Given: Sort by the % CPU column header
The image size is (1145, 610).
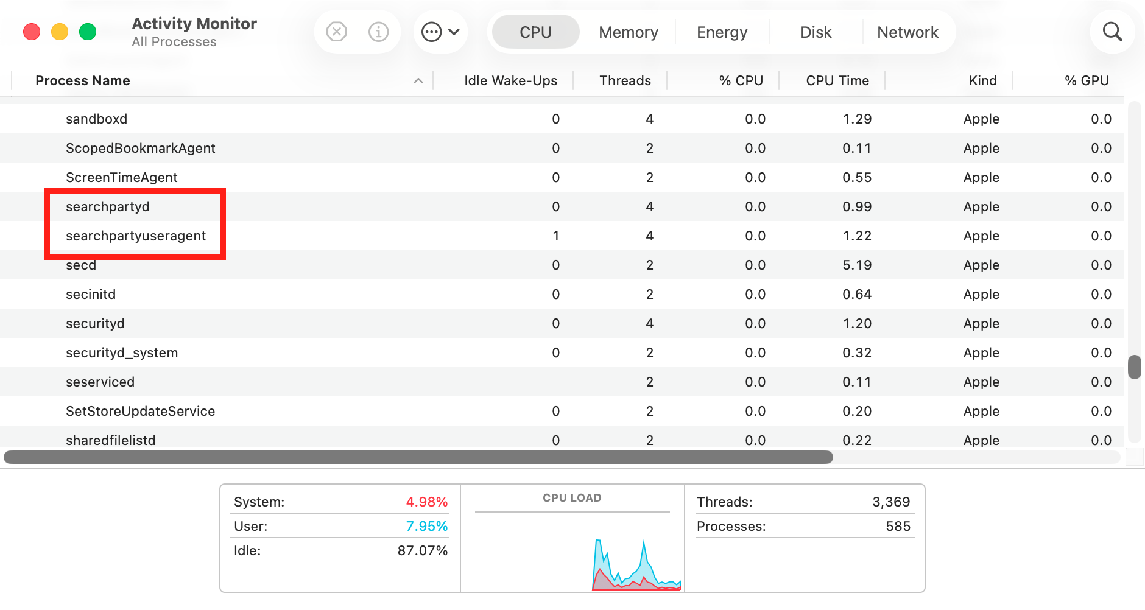Looking at the screenshot, I should click(741, 80).
